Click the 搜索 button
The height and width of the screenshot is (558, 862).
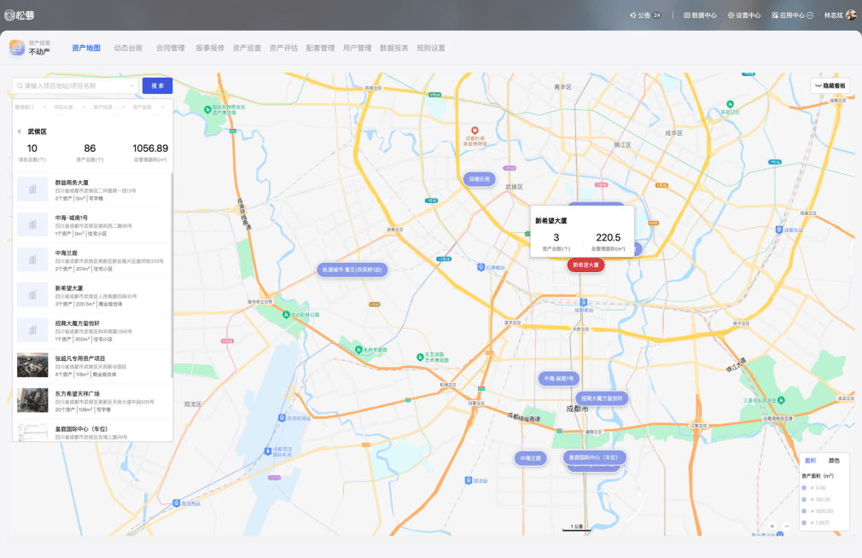point(157,86)
